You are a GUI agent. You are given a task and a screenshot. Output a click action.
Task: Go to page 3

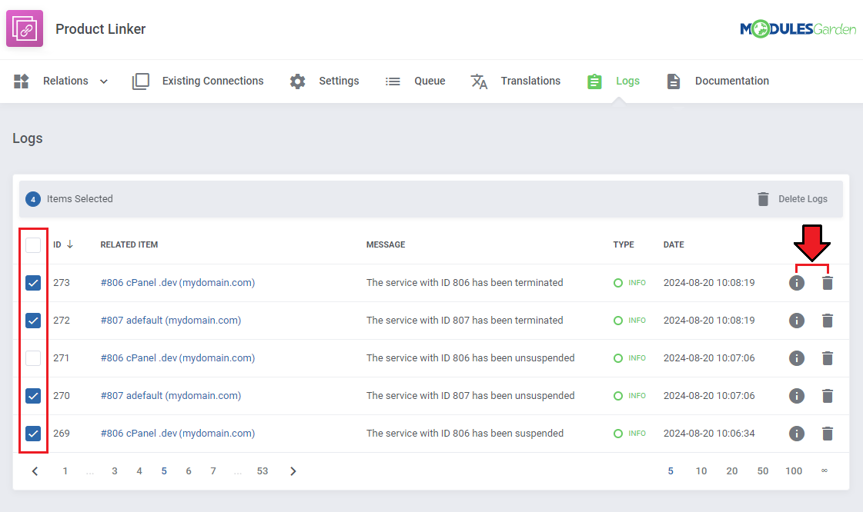(x=115, y=470)
